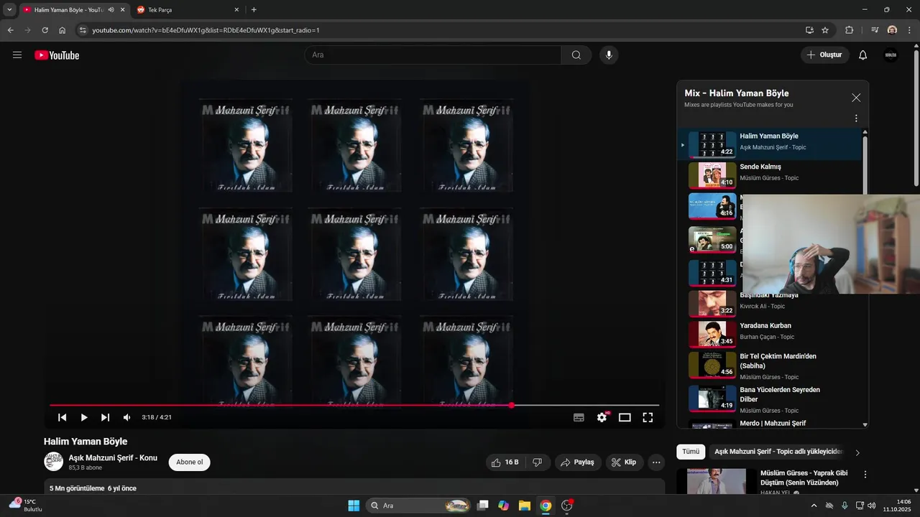
Task: Open media controls in Chrome toolbar
Action: pos(875,30)
